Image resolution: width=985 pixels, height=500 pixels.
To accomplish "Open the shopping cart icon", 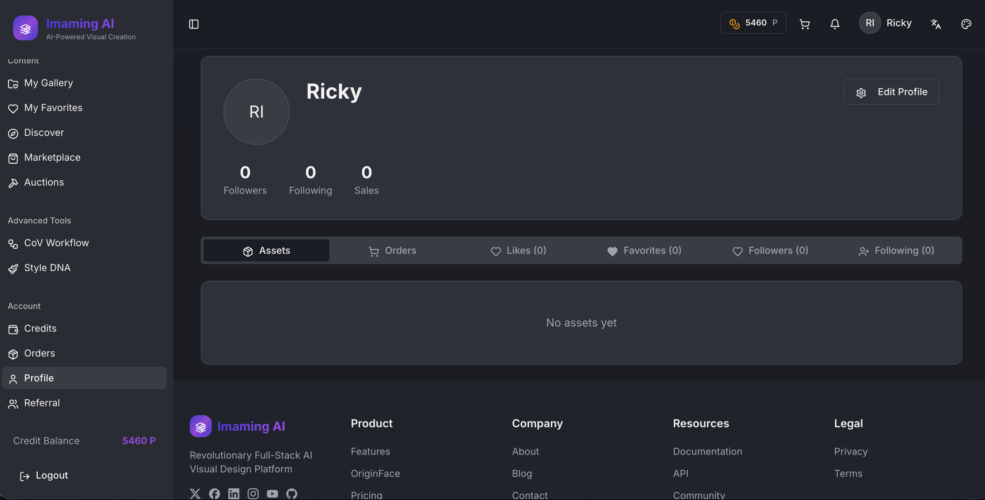I will pyautogui.click(x=805, y=24).
